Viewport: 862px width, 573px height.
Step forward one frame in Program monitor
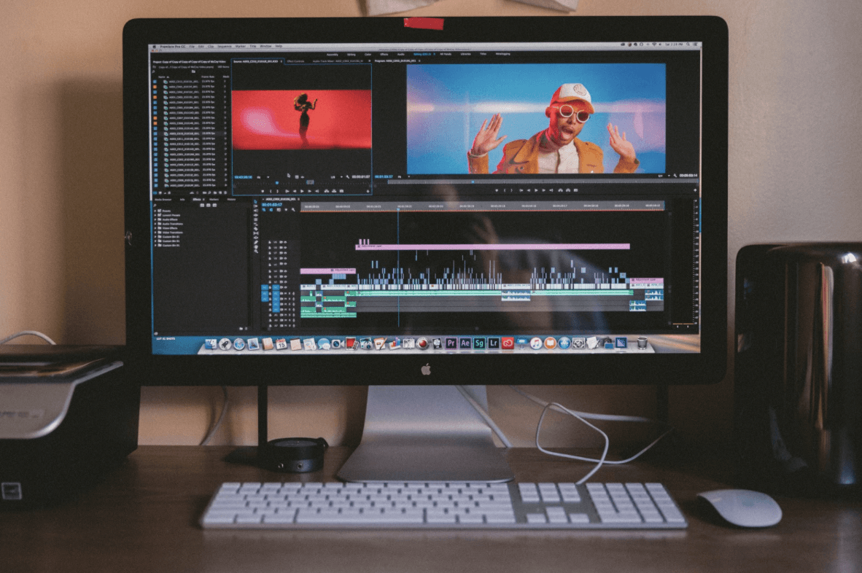click(543, 190)
